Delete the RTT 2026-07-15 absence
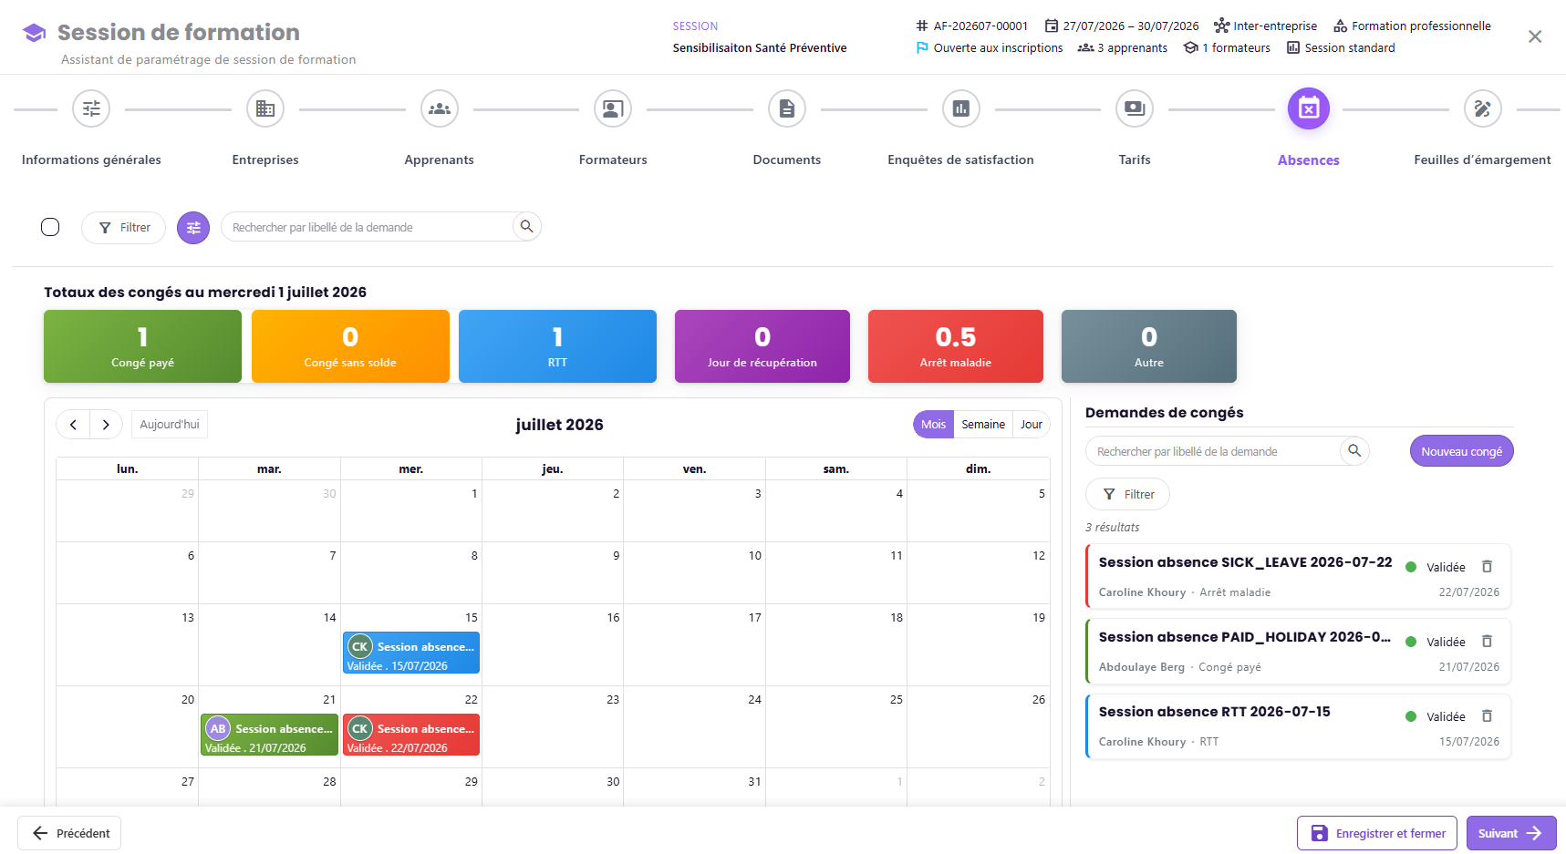The height and width of the screenshot is (854, 1566). (1487, 716)
